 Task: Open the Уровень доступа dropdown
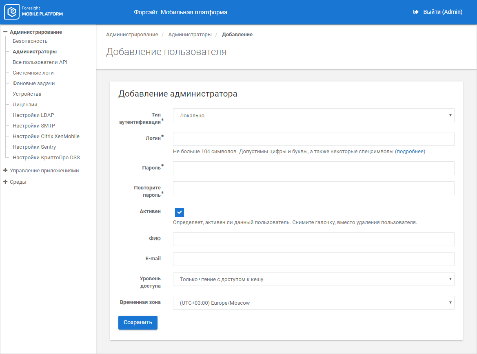(x=313, y=279)
